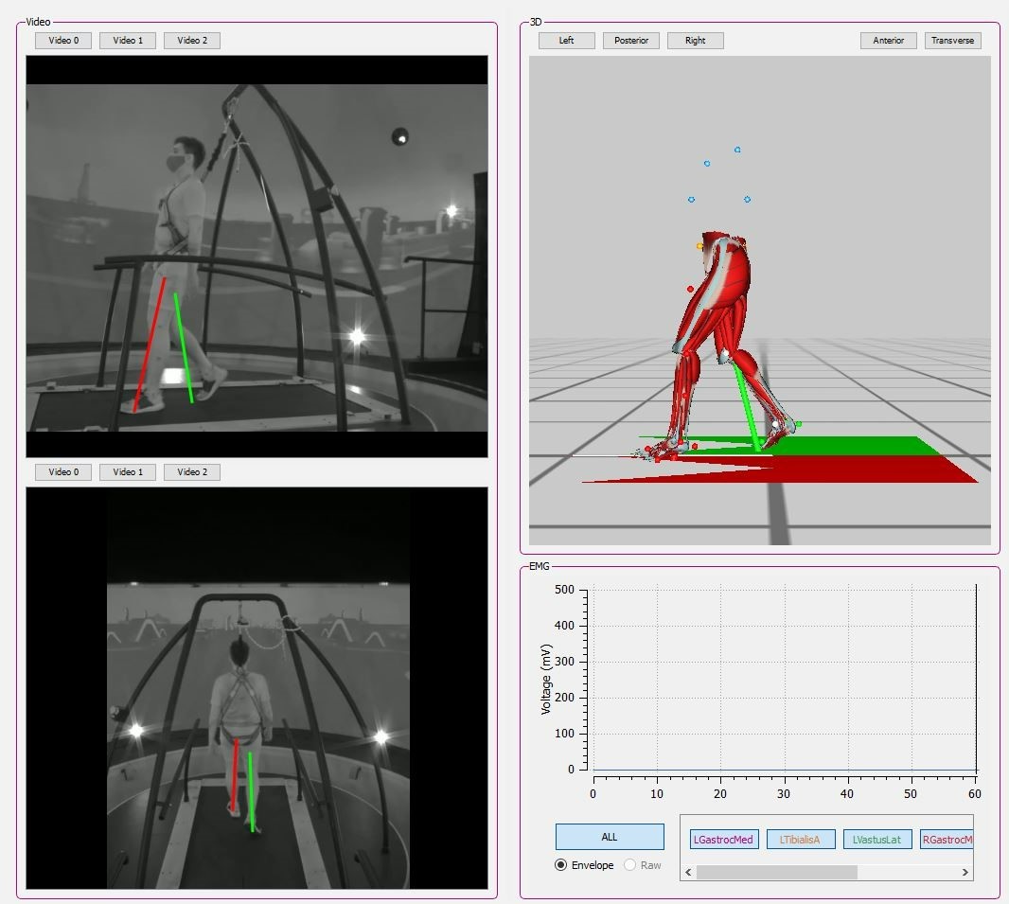The image size is (1009, 904).
Task: Switch top video panel to Video 2
Action: (192, 41)
